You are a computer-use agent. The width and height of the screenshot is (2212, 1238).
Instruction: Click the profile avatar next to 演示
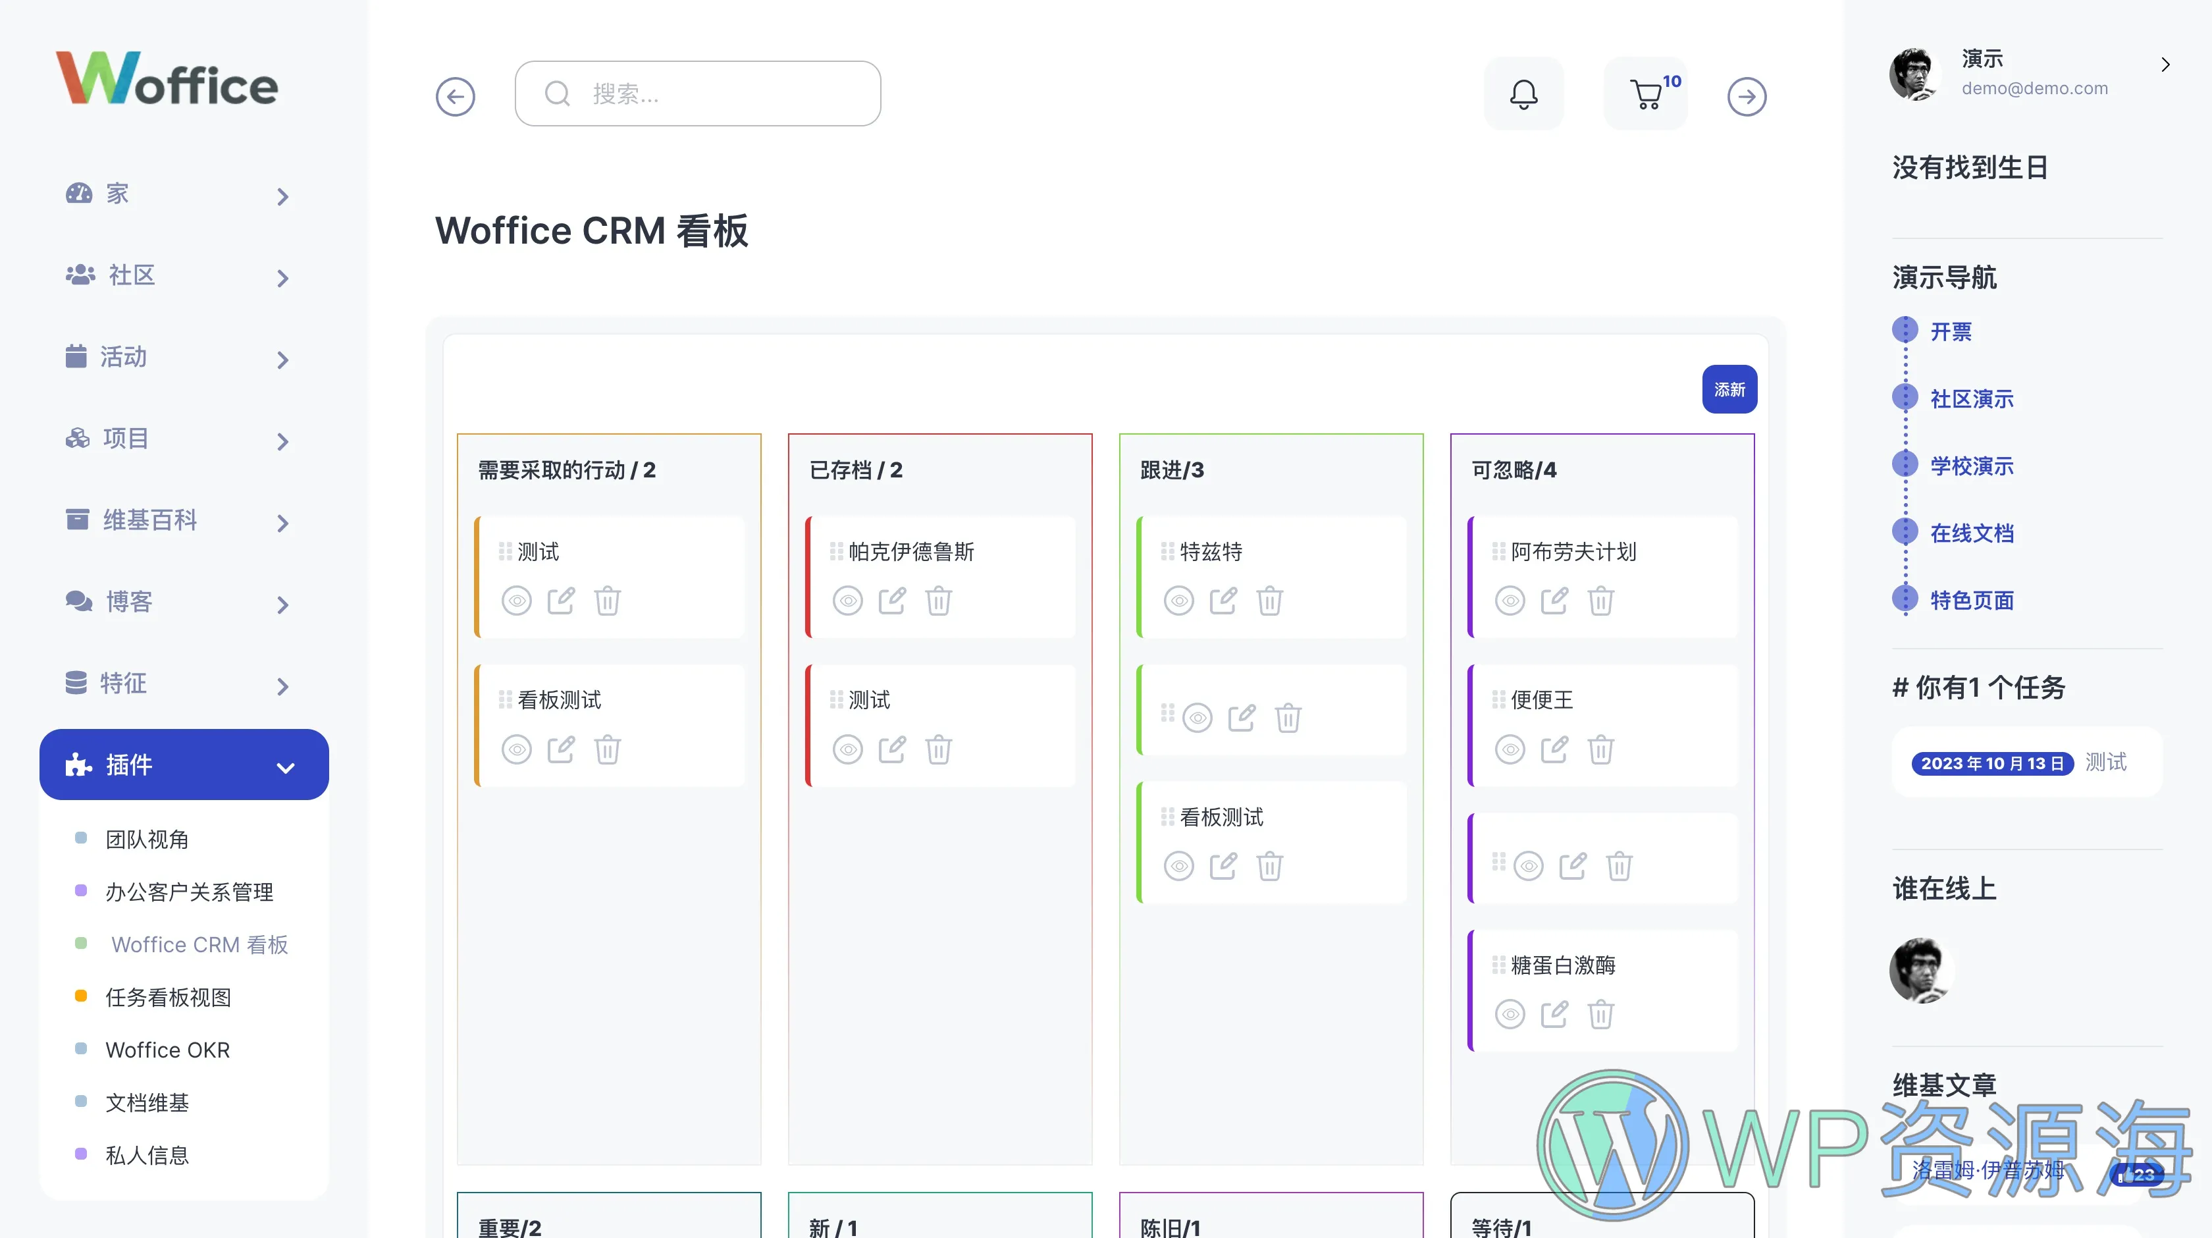(x=1915, y=74)
